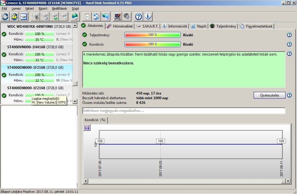Click the Újratesztelés button
Image resolution: width=297 pixels, height=194 pixels.
coord(269,95)
